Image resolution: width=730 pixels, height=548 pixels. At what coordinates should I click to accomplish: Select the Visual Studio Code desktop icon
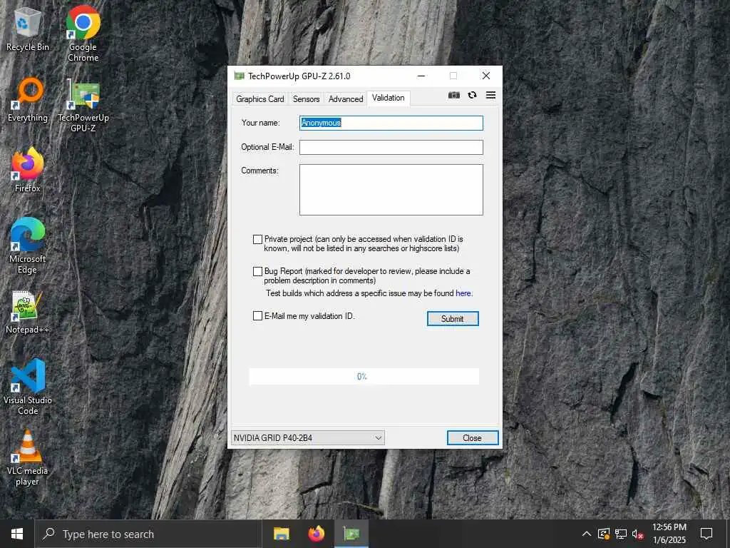[x=28, y=387]
